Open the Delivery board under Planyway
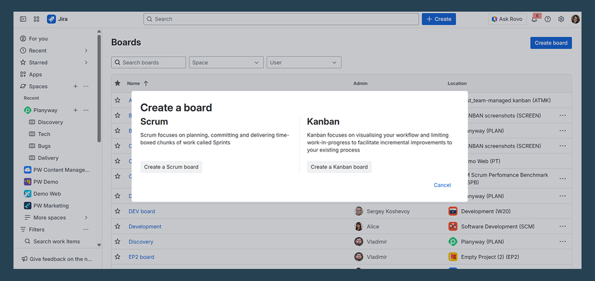595x281 pixels. 48,158
